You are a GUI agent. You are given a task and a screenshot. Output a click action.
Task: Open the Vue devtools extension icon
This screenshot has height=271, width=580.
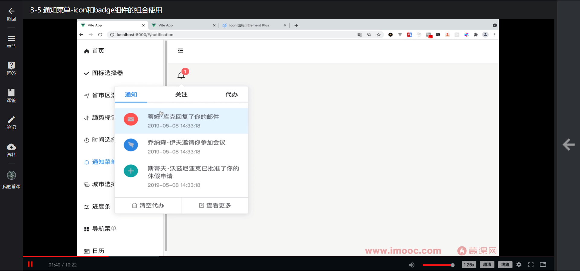(x=400, y=34)
